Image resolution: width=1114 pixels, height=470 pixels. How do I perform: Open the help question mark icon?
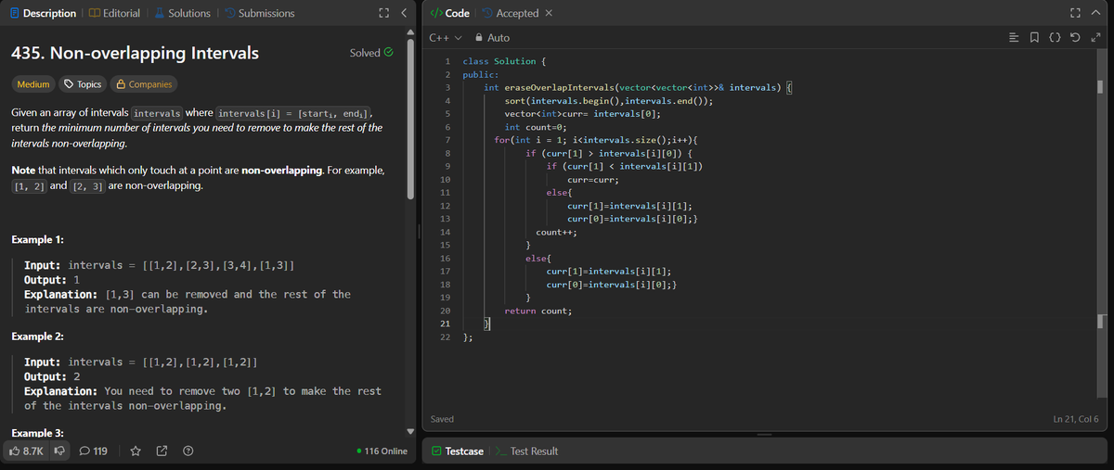point(188,451)
